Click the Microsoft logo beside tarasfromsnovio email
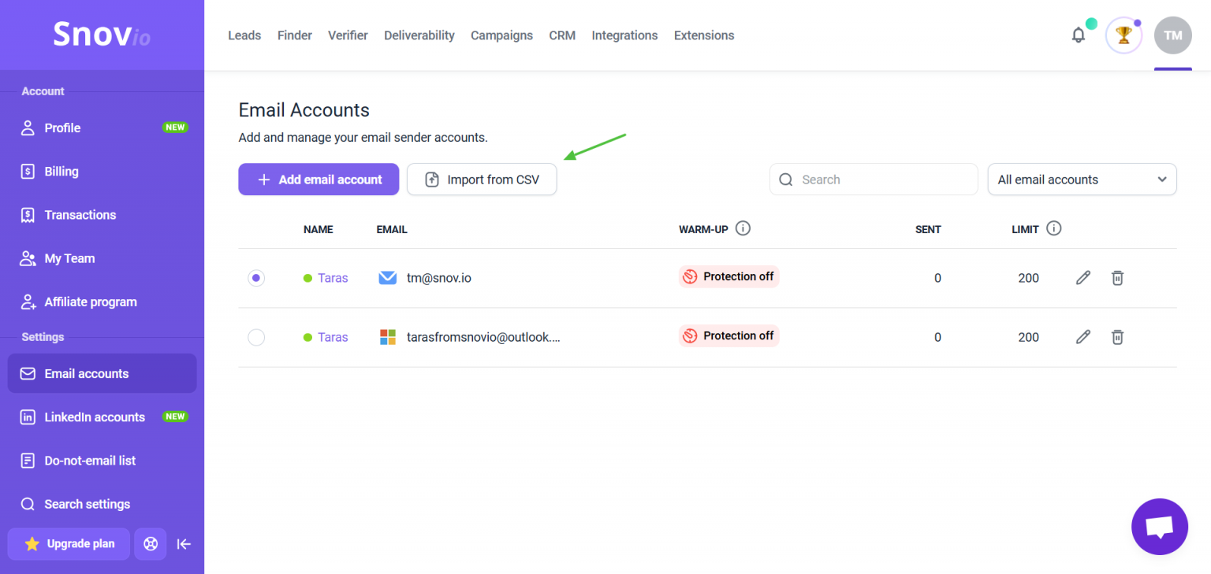 coord(387,337)
